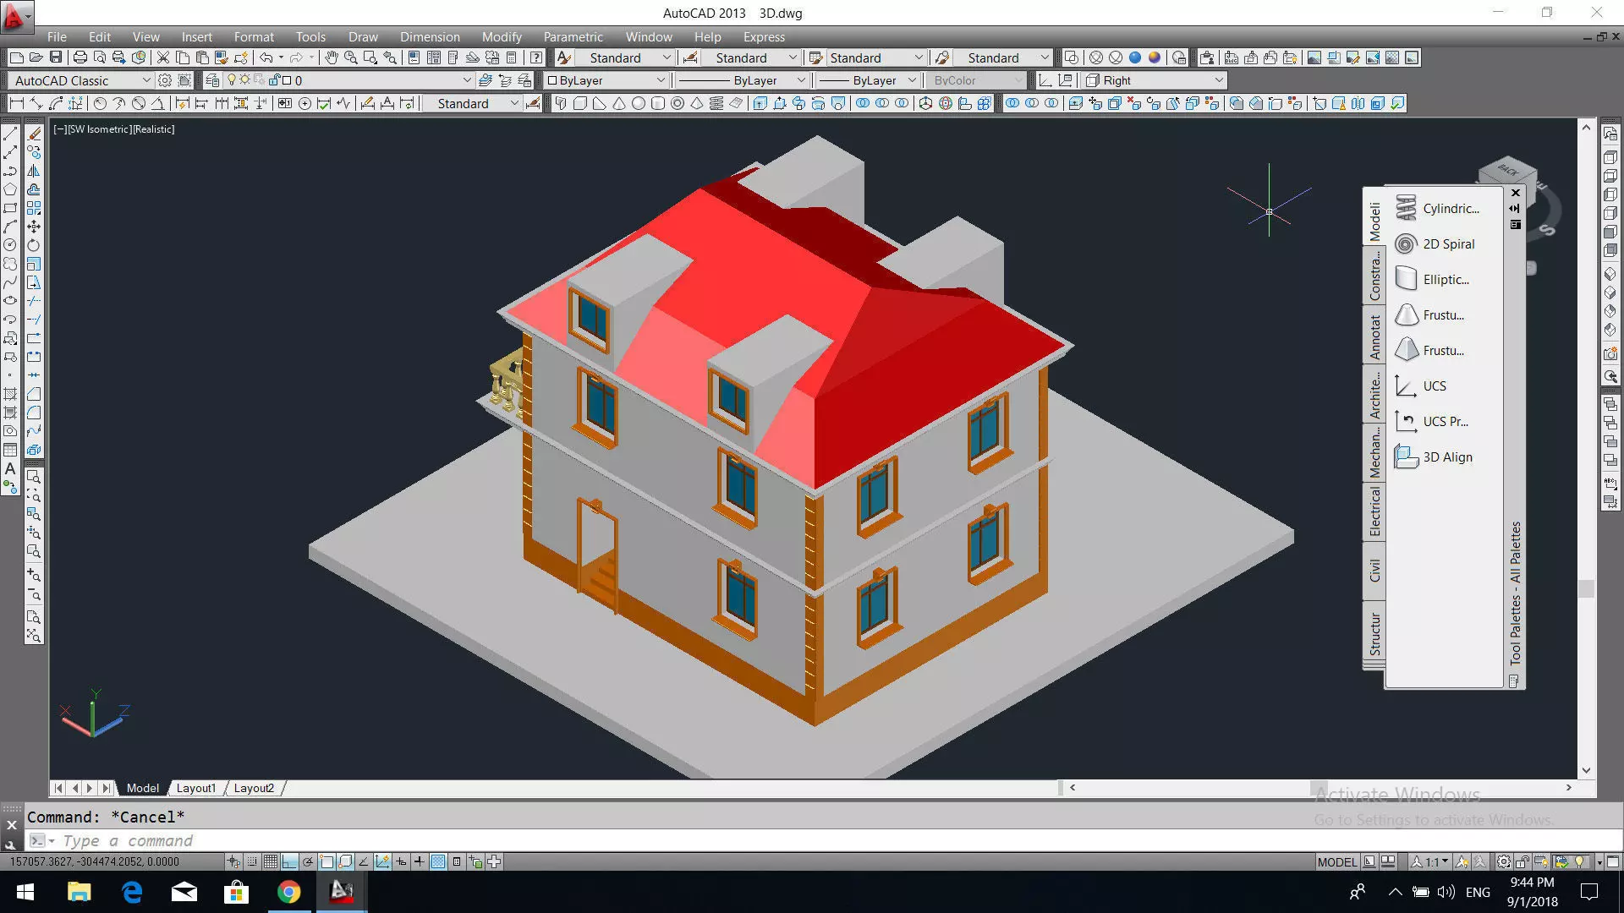The width and height of the screenshot is (1624, 913).
Task: Open the ByLayer color dropdown
Action: pyautogui.click(x=661, y=80)
